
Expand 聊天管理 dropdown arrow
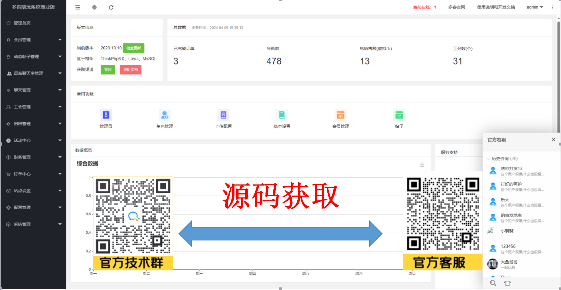click(x=60, y=90)
